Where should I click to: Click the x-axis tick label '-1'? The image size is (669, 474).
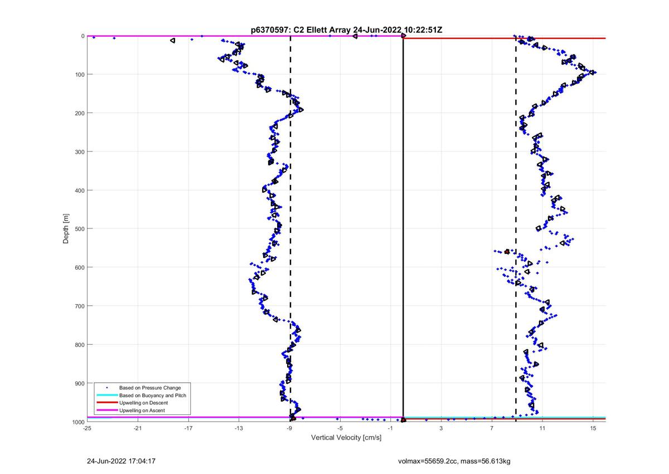[391, 428]
